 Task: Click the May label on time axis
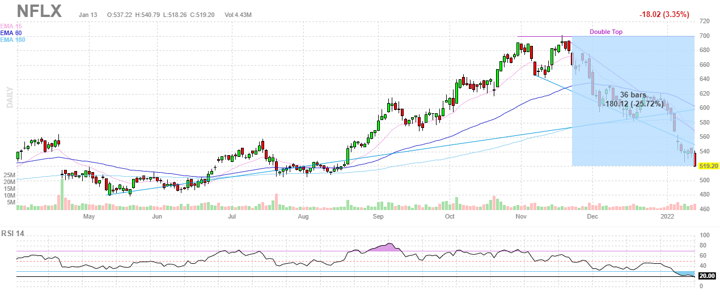[90, 217]
